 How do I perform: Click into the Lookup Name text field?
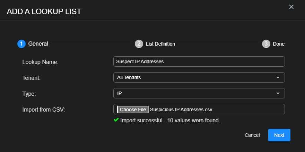coord(199,61)
